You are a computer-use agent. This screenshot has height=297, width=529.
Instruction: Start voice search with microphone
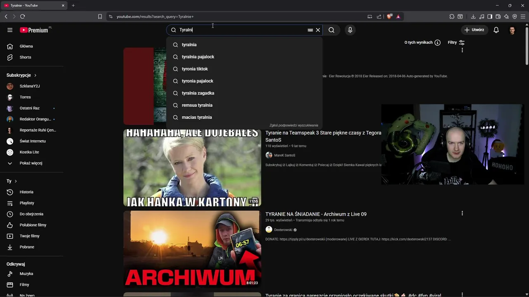pos(350,30)
